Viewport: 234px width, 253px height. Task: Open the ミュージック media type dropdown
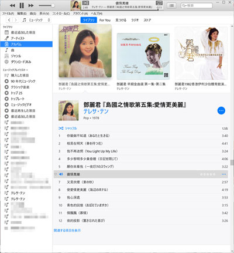[36, 20]
